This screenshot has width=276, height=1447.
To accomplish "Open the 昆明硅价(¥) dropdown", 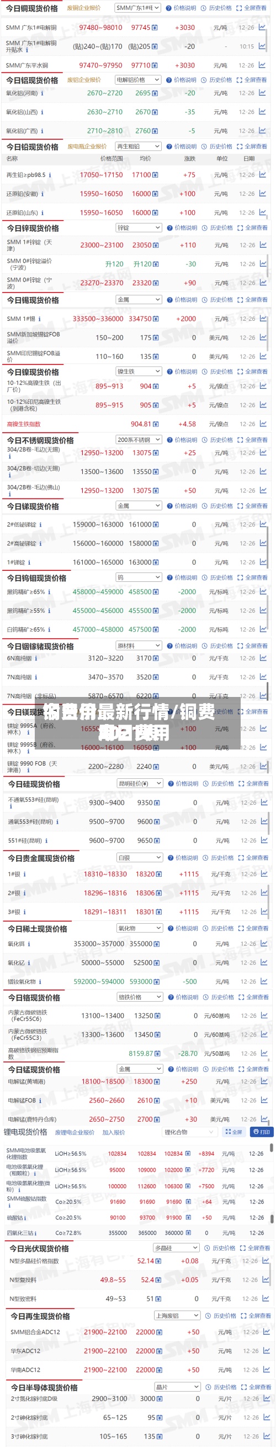I will coord(140,783).
